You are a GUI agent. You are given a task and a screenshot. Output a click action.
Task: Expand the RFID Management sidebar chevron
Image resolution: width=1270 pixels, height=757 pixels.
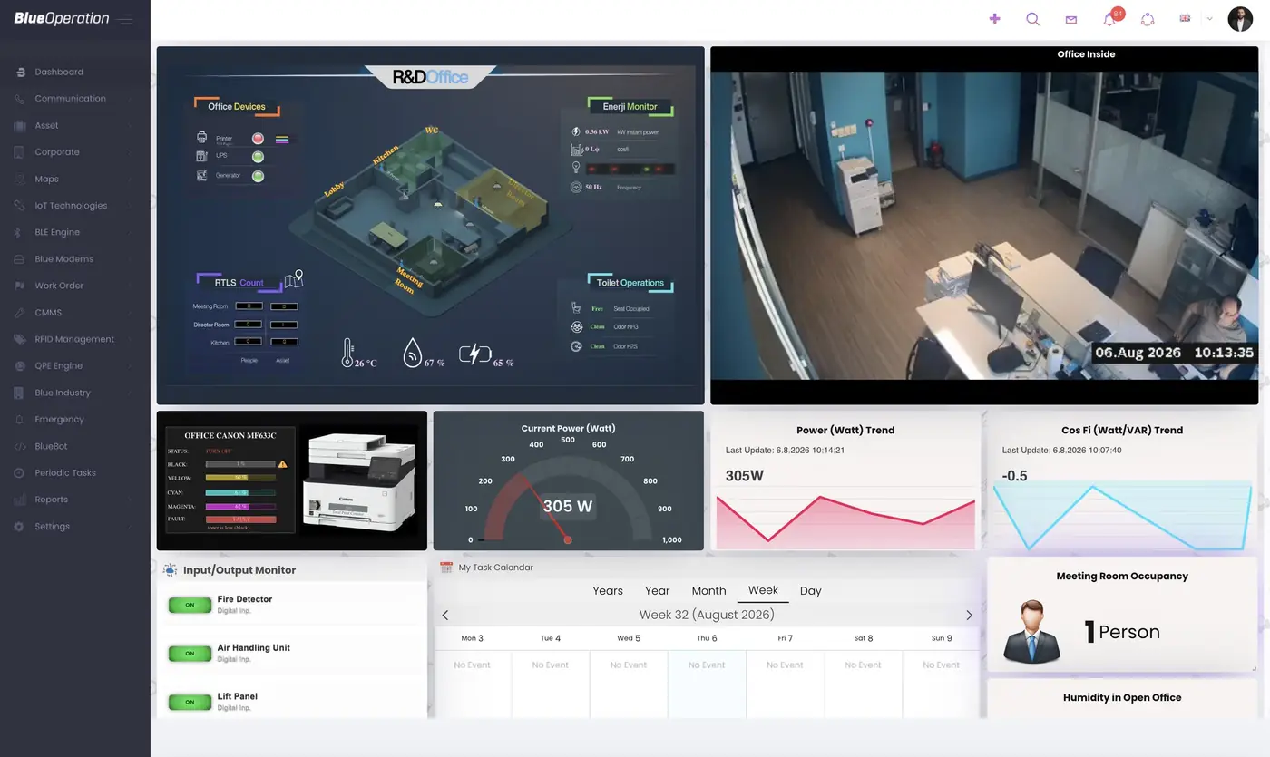(x=130, y=339)
